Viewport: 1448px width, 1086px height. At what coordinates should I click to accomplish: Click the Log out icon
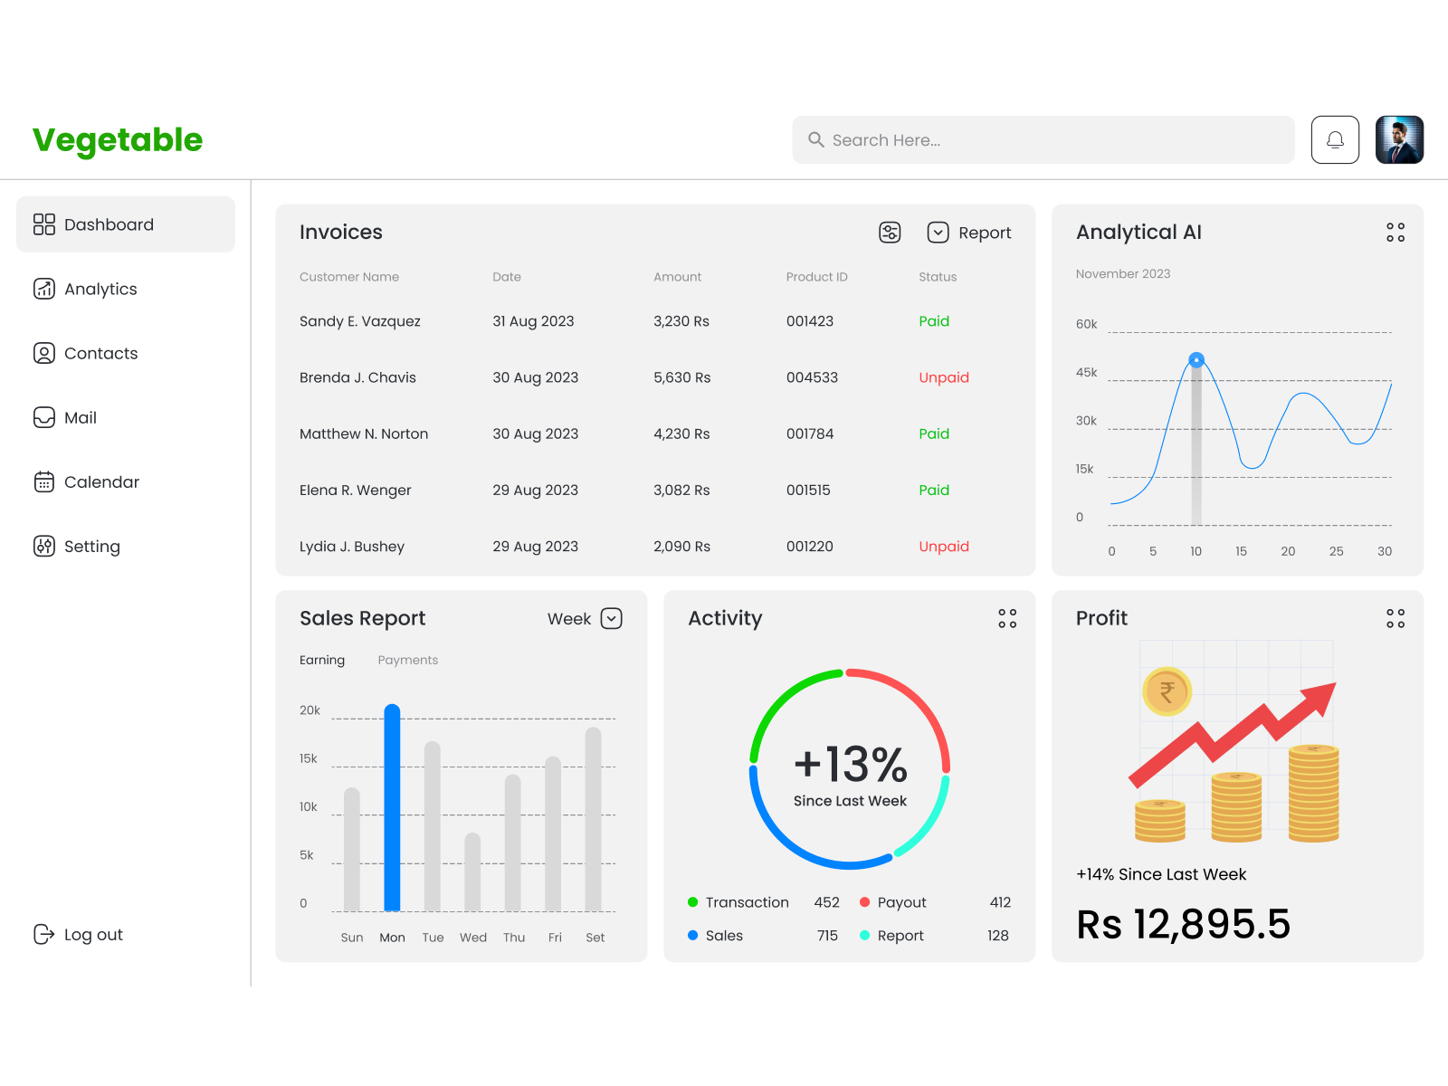coord(44,934)
